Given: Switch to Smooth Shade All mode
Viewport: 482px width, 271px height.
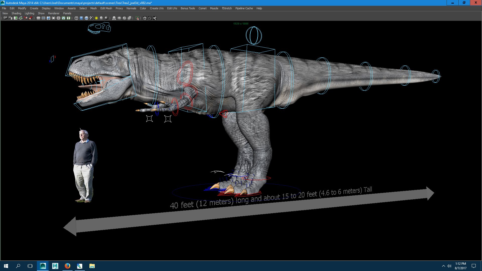Looking at the screenshot, I should click(81, 18).
